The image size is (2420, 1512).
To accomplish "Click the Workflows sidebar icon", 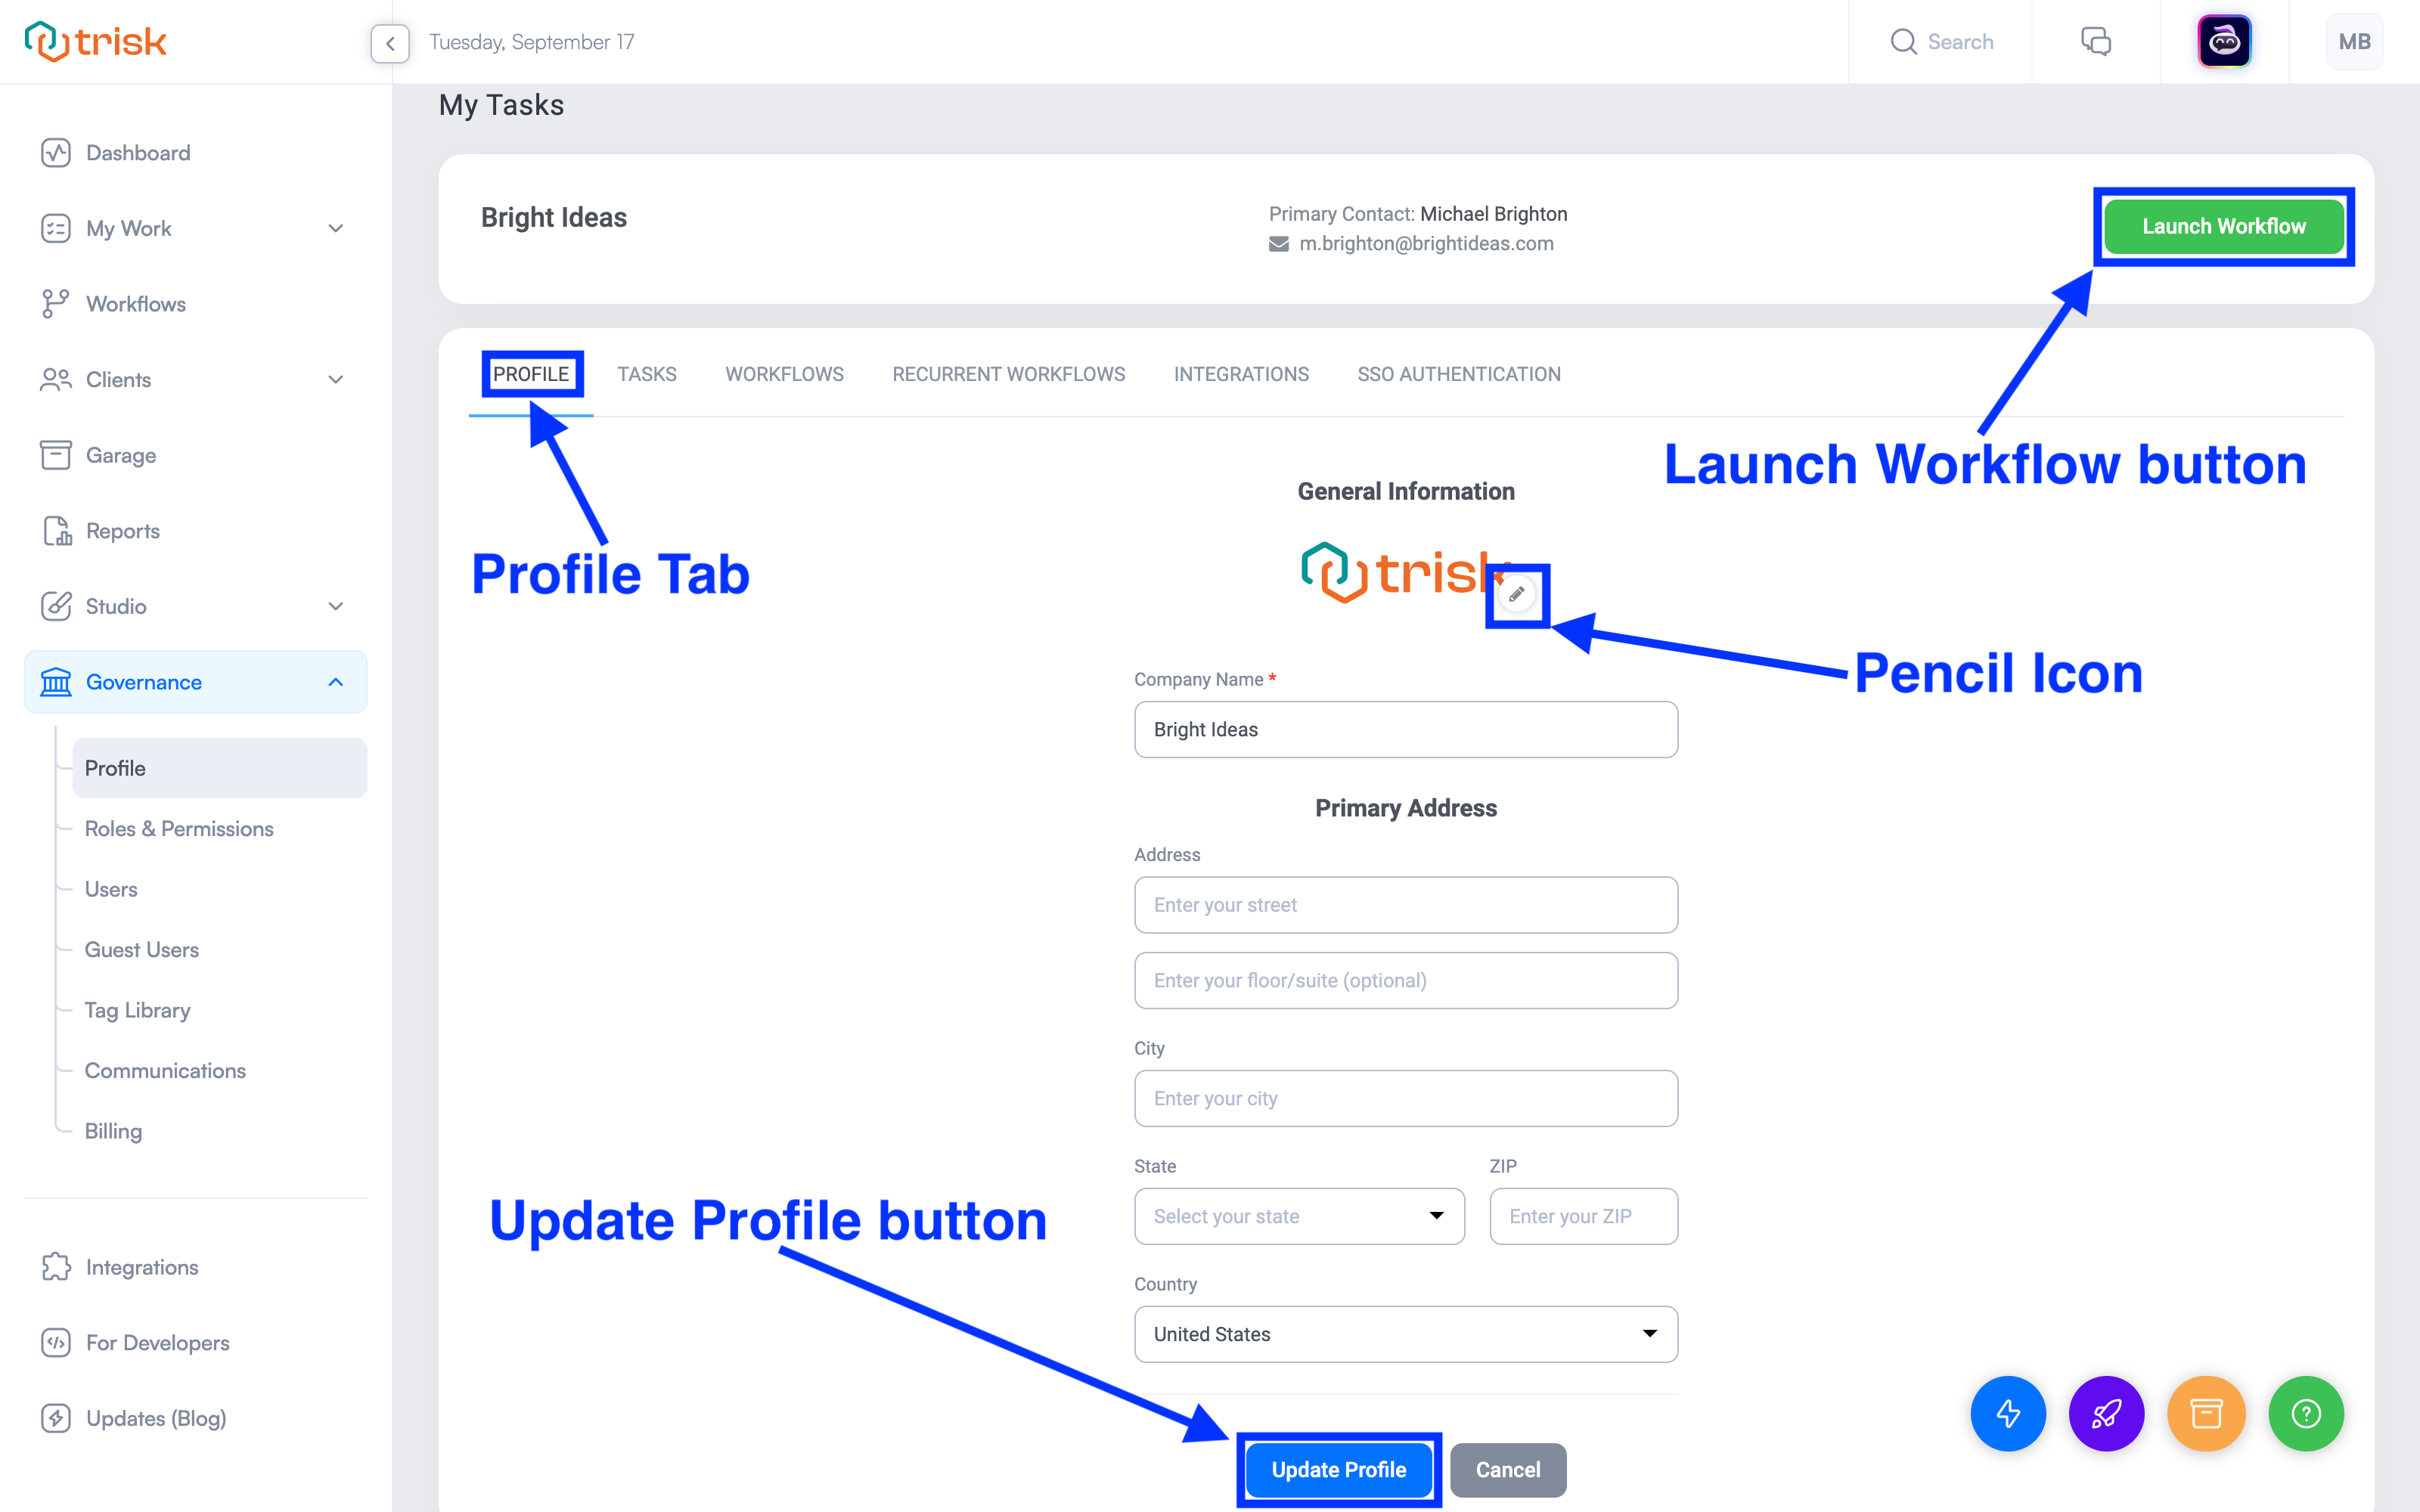I will coord(51,303).
